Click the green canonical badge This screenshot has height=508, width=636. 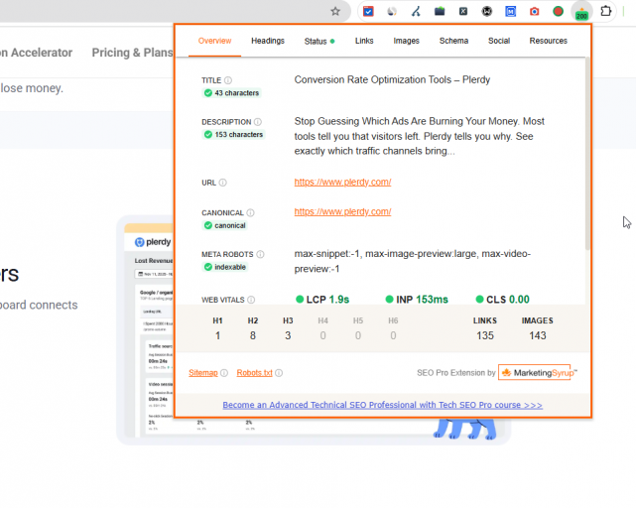point(224,225)
